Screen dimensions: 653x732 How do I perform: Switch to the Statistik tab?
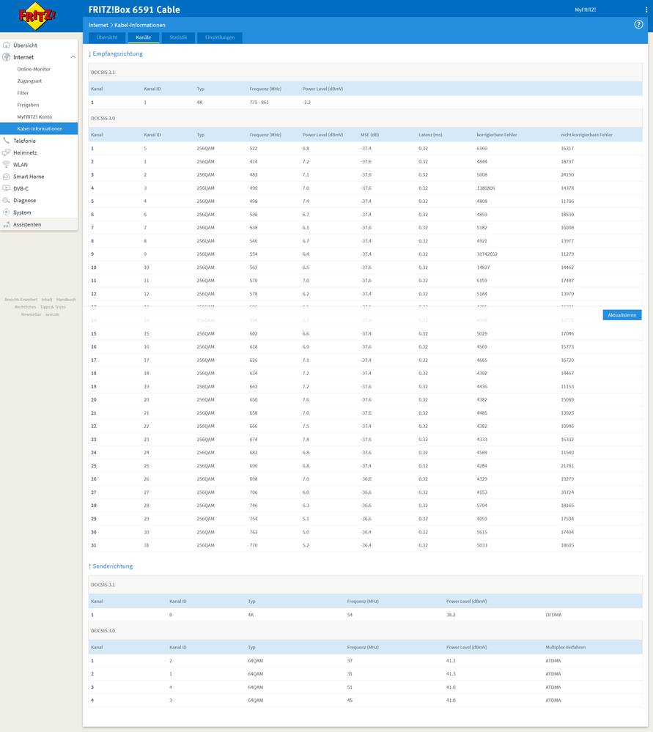180,37
